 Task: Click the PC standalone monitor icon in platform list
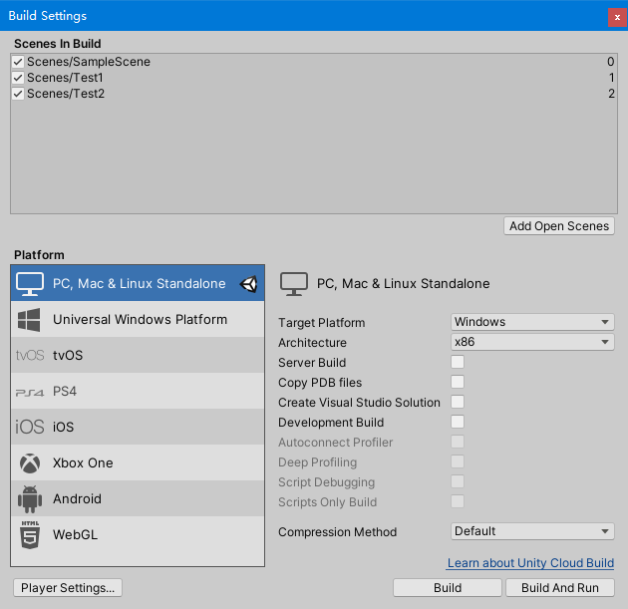pyautogui.click(x=30, y=283)
